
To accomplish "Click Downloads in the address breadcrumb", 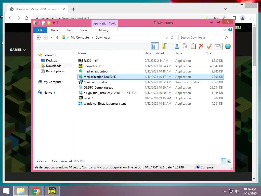I will (x=103, y=38).
